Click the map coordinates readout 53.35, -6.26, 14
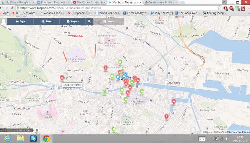 click(x=20, y=130)
